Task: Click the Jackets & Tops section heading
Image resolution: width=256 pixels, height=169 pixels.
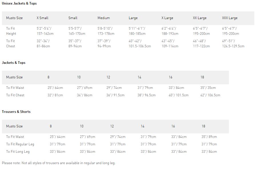Action: 13,63
